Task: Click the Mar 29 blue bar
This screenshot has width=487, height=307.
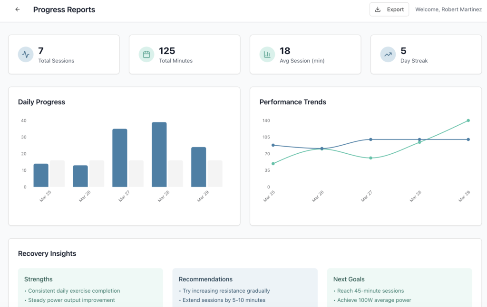Action: pyautogui.click(x=199, y=167)
